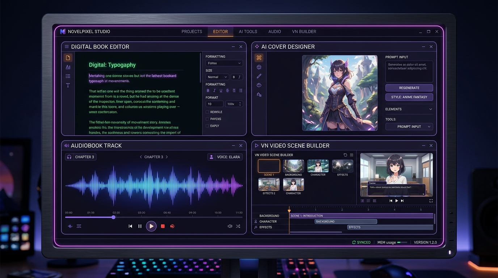The height and width of the screenshot is (278, 498).
Task: Apply strikethrough formatting
Action: pos(227,90)
